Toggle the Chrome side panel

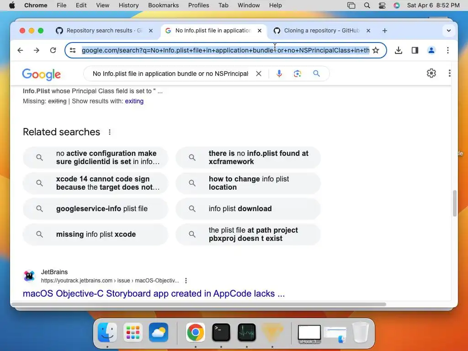tap(415, 50)
